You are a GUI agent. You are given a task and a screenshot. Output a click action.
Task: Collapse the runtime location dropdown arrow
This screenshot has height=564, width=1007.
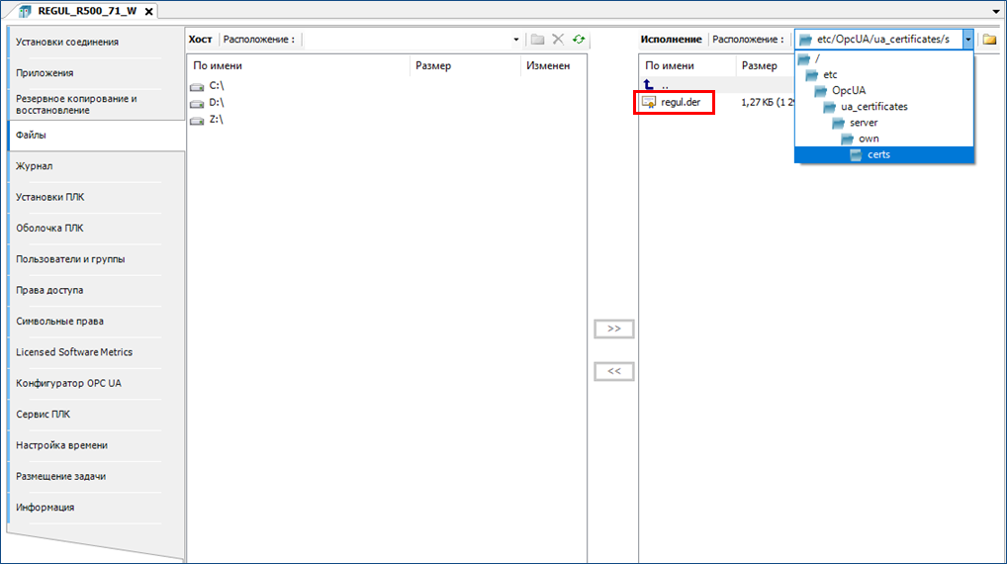pyautogui.click(x=967, y=40)
